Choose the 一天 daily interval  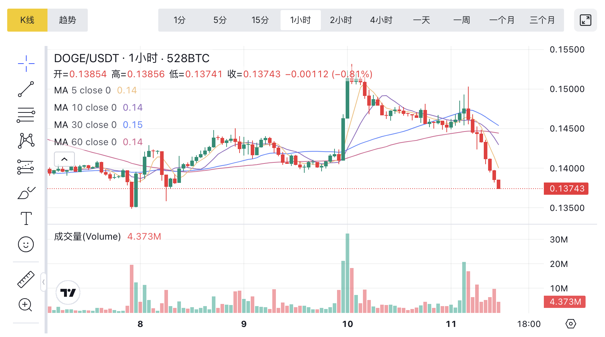(422, 20)
